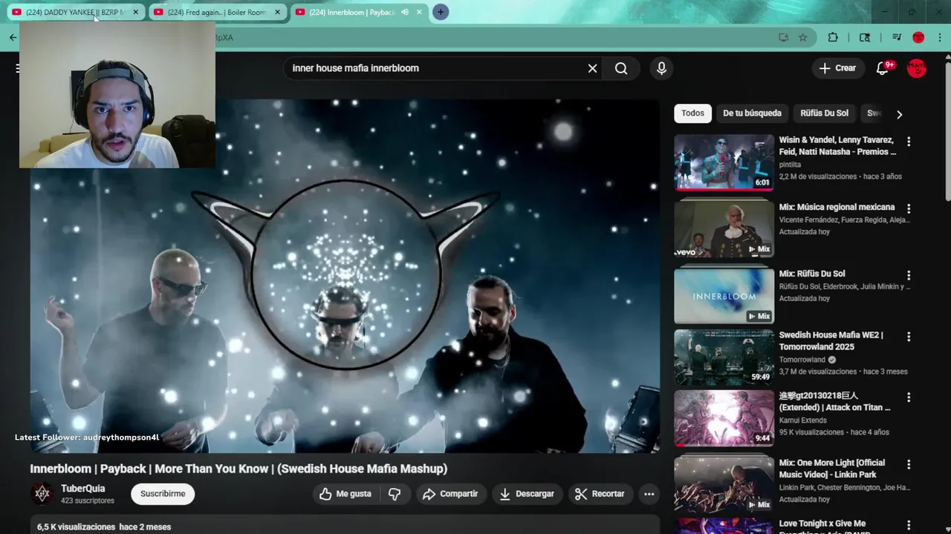Run search with the magnifying glass button
The image size is (951, 534).
621,68
